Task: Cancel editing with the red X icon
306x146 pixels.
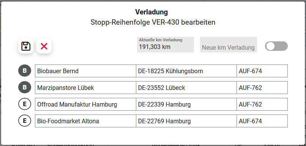Action: 44,46
